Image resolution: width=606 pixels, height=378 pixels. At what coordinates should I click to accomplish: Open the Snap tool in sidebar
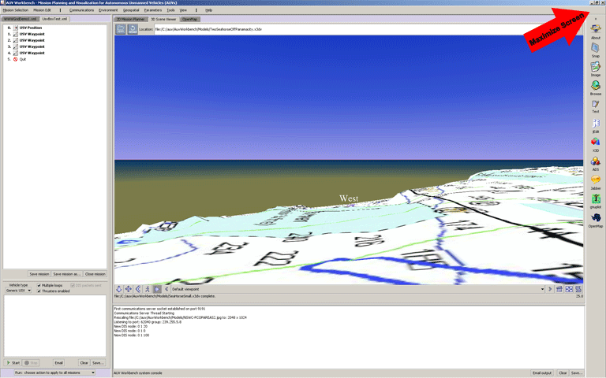[595, 49]
